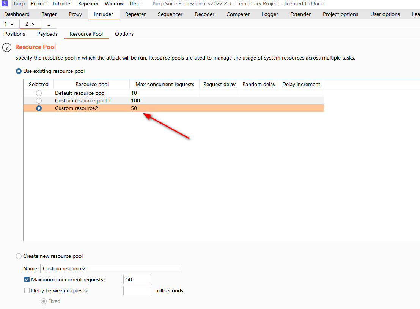Select Default resource pool radio button
This screenshot has width=420, height=309.
(39, 93)
